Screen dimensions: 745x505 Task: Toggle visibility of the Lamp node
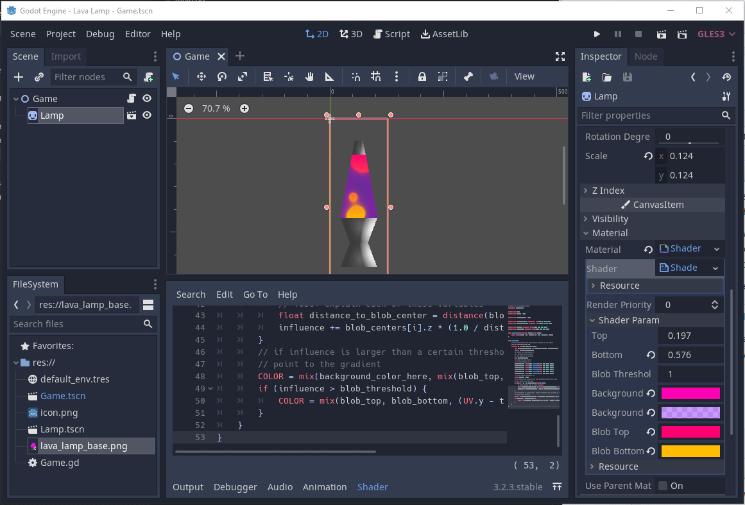pos(147,116)
